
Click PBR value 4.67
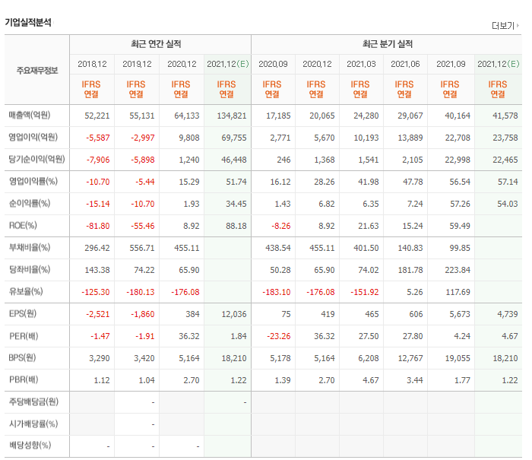(371, 381)
